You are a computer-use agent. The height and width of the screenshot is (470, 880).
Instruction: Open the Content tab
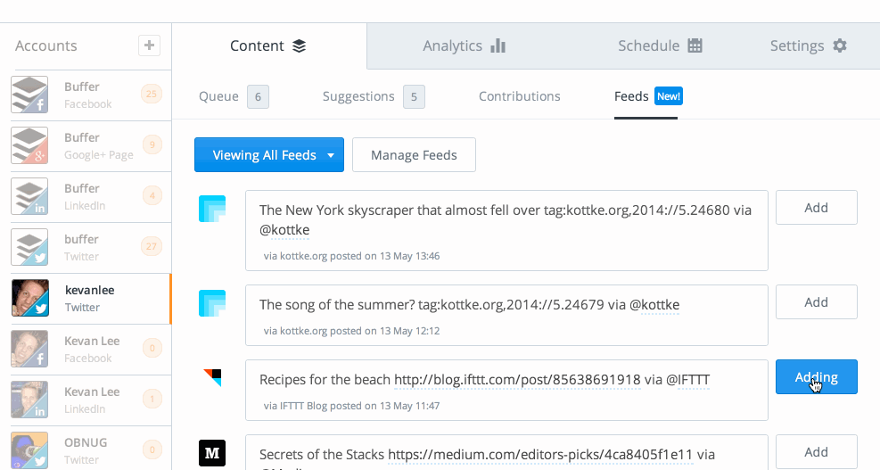coord(267,45)
